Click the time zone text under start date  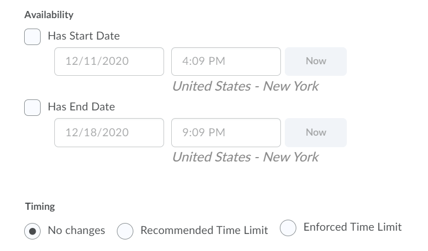click(245, 86)
